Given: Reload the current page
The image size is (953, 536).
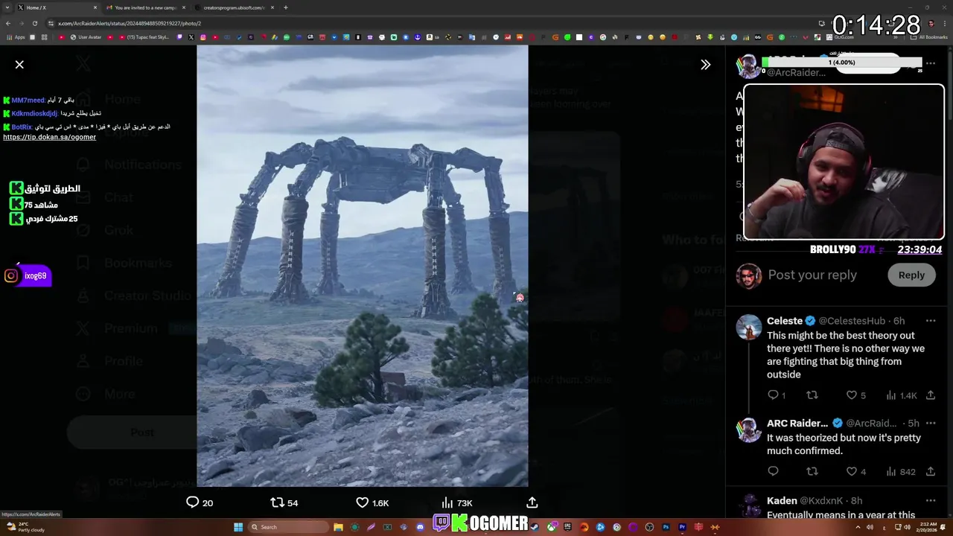Looking at the screenshot, I should (34, 23).
